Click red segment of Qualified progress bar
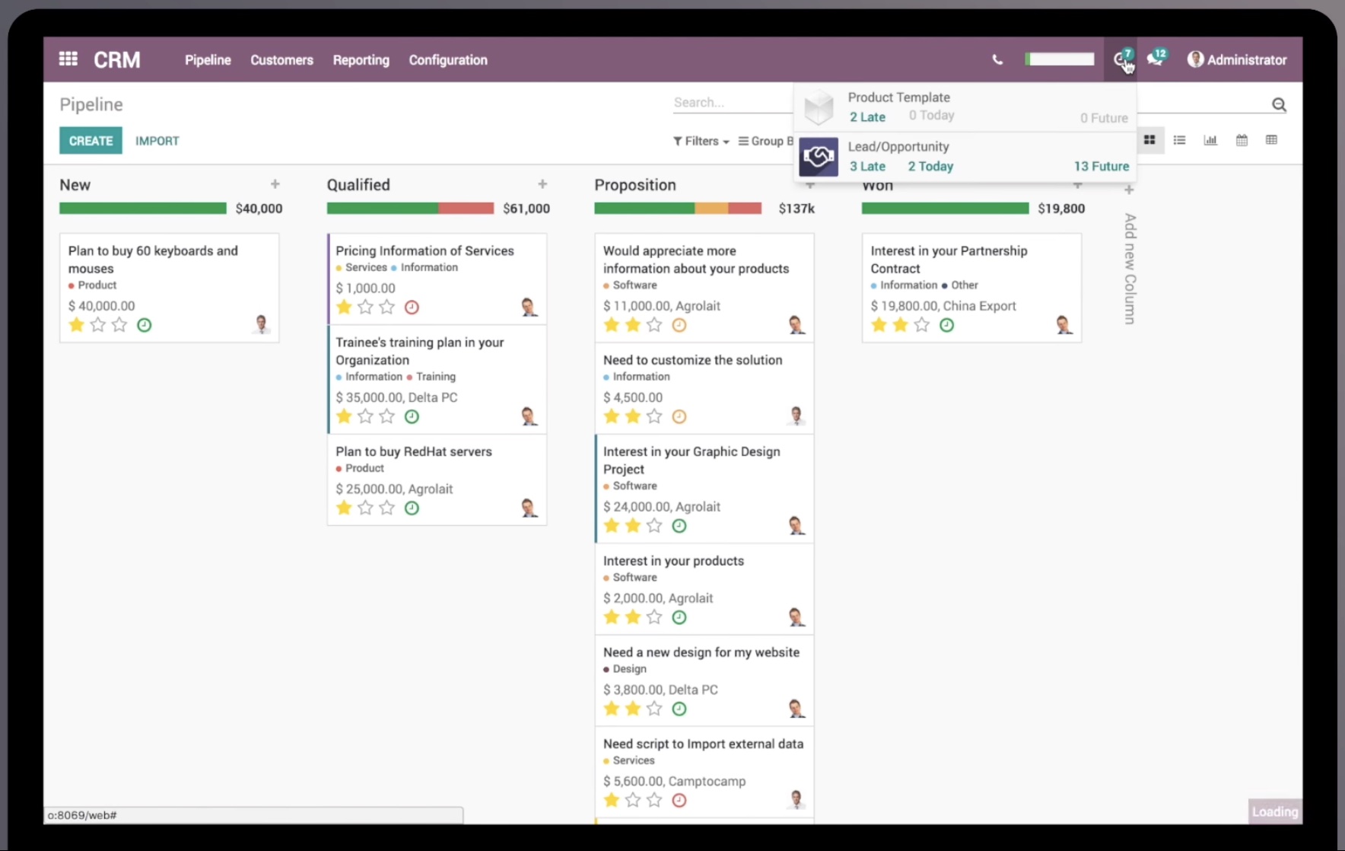1345x851 pixels. [x=466, y=209]
